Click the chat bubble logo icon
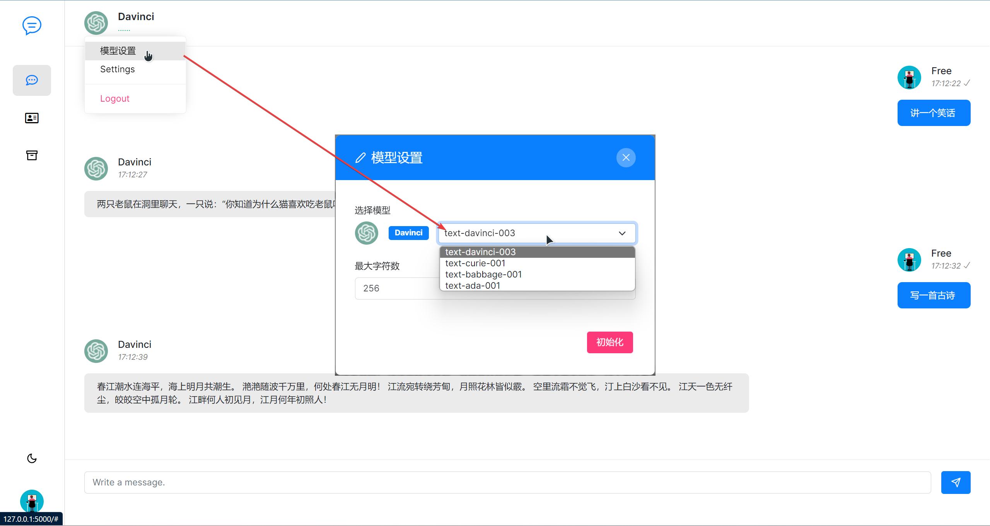The height and width of the screenshot is (526, 990). tap(32, 26)
